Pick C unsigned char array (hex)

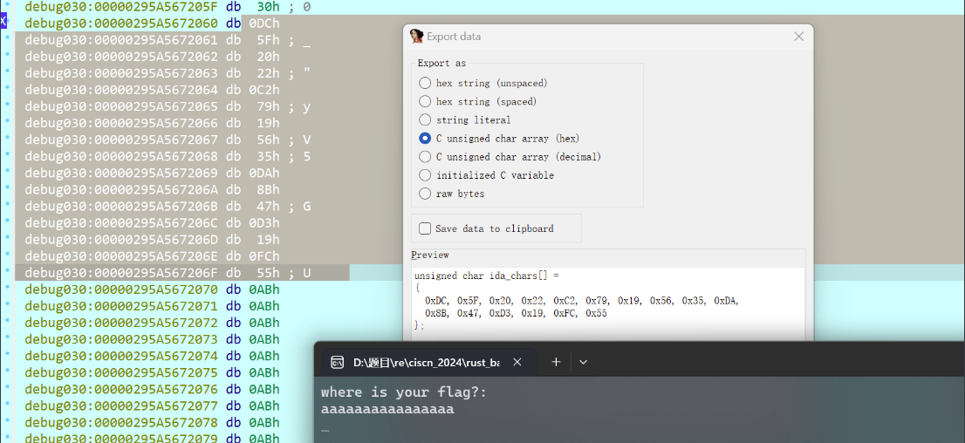coord(425,138)
